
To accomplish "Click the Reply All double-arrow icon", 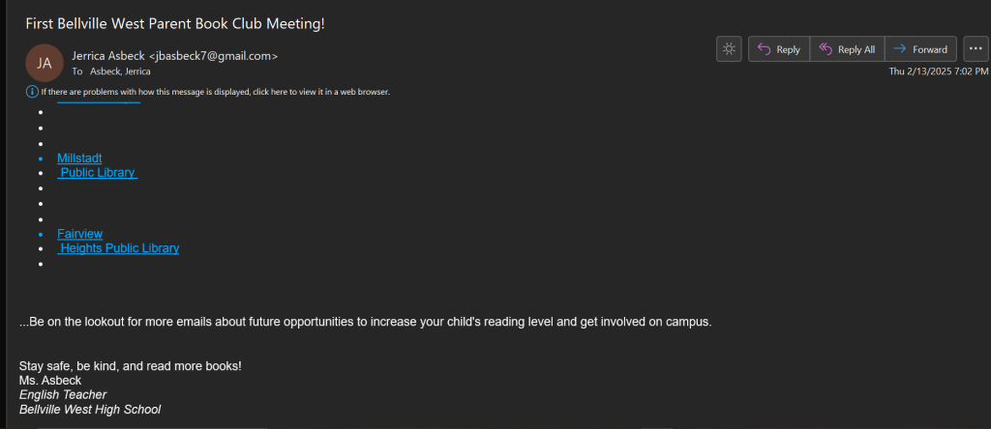I will point(826,49).
